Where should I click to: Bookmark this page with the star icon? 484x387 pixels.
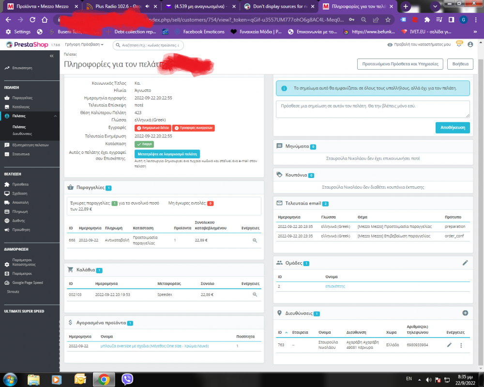(x=388, y=20)
